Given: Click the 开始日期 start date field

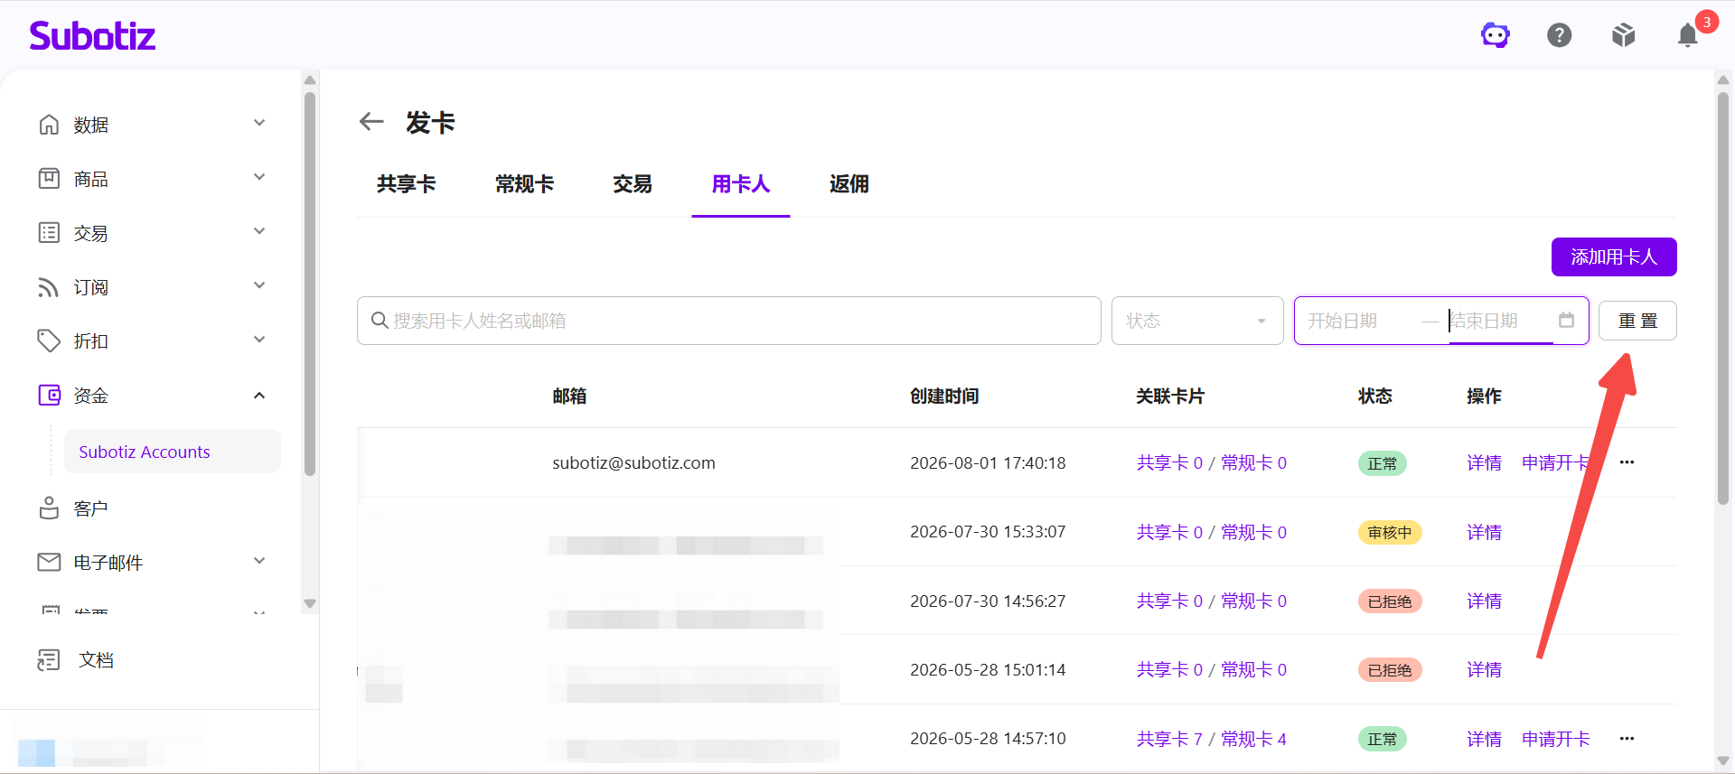Looking at the screenshot, I should pyautogui.click(x=1358, y=321).
